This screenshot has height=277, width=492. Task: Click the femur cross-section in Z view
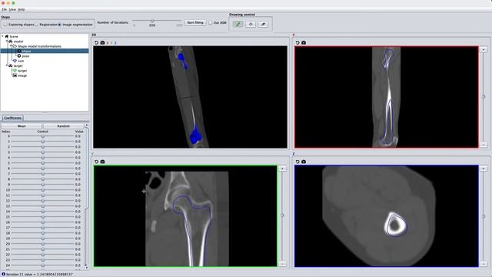[396, 224]
